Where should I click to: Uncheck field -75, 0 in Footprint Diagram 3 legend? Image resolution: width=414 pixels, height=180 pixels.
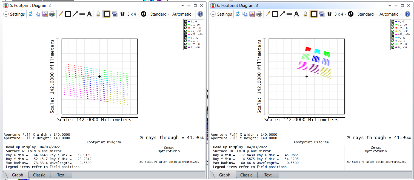393,44
